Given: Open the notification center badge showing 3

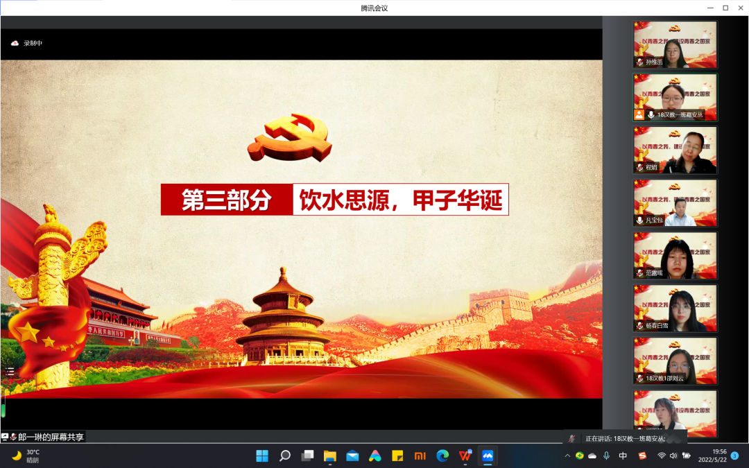Looking at the screenshot, I should pyautogui.click(x=734, y=456).
